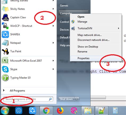Image resolution: width=126 pixels, height=115 pixels.
Task: Open the pink WampServer taskbar icon
Action: point(74,110)
